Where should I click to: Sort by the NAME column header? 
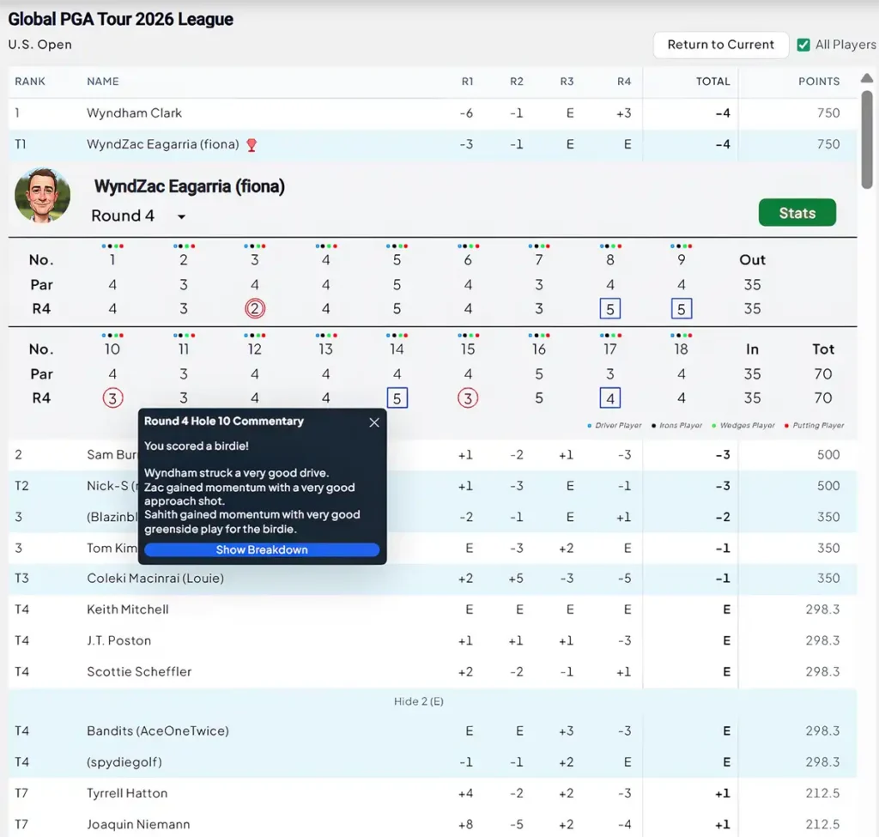[103, 82]
